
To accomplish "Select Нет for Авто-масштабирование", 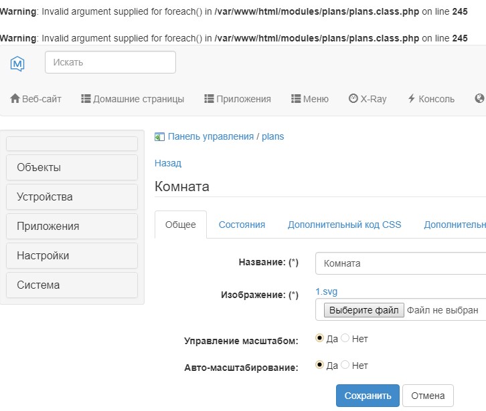I will [345, 365].
